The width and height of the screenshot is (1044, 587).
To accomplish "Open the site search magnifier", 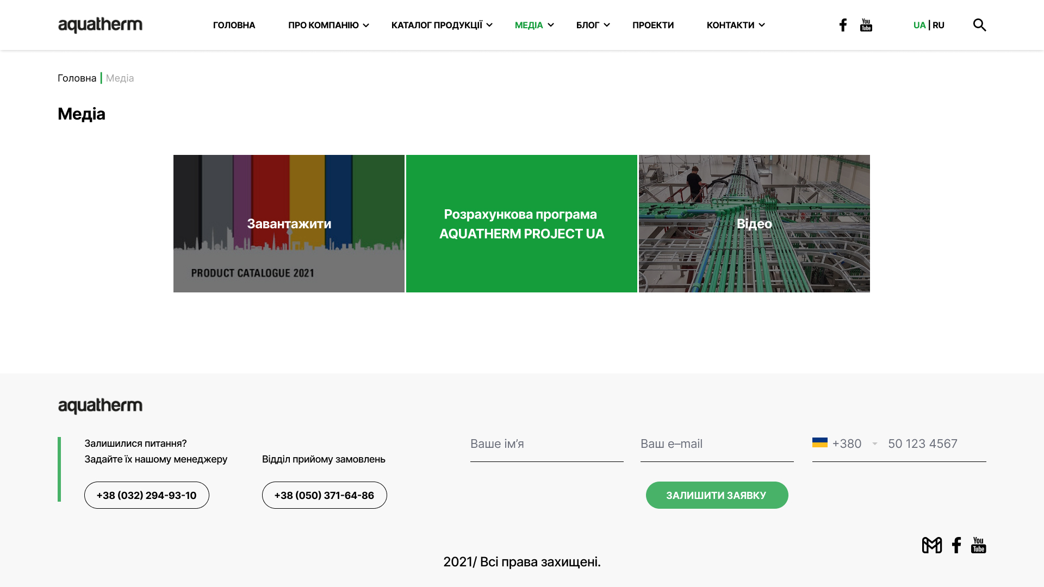I will [x=979, y=25].
